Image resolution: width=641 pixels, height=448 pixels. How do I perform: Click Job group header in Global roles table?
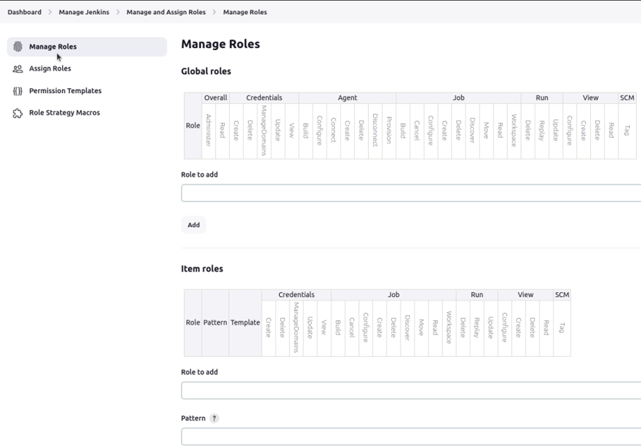[459, 97]
